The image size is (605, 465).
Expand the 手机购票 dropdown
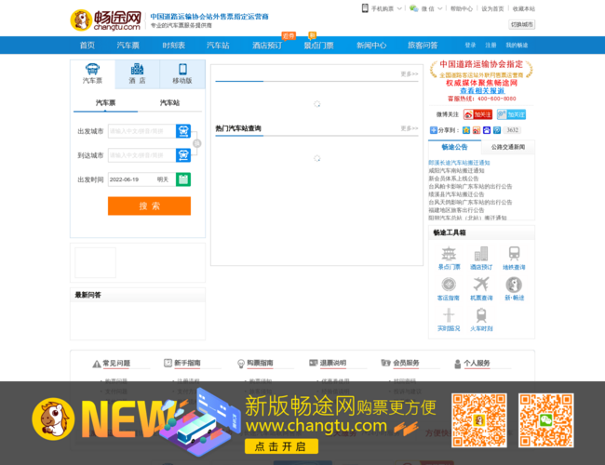(x=382, y=8)
